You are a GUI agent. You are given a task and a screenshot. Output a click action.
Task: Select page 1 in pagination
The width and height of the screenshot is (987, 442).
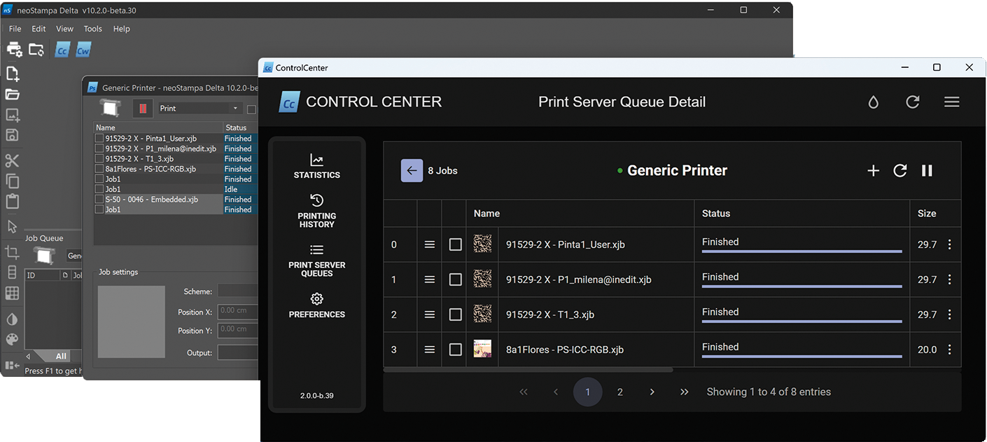[x=587, y=392]
